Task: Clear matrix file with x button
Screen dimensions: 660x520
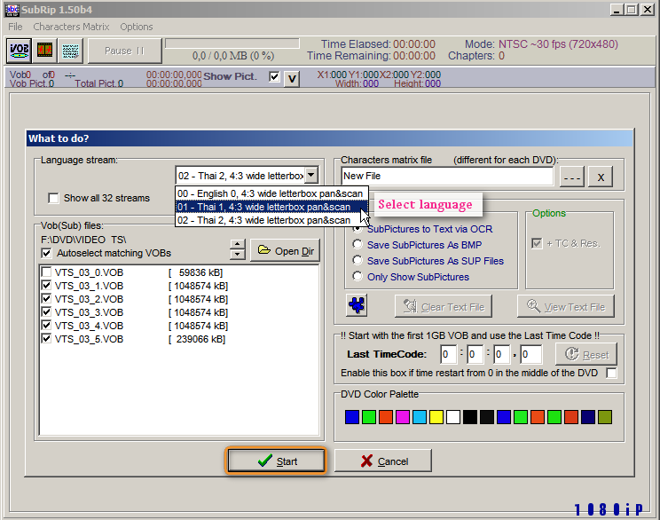Action: point(601,177)
